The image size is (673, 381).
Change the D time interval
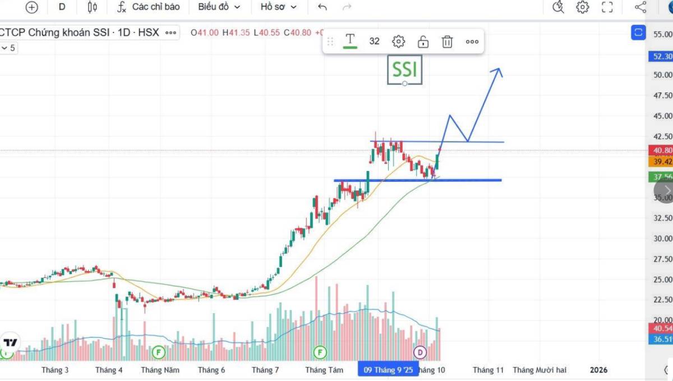tap(62, 7)
